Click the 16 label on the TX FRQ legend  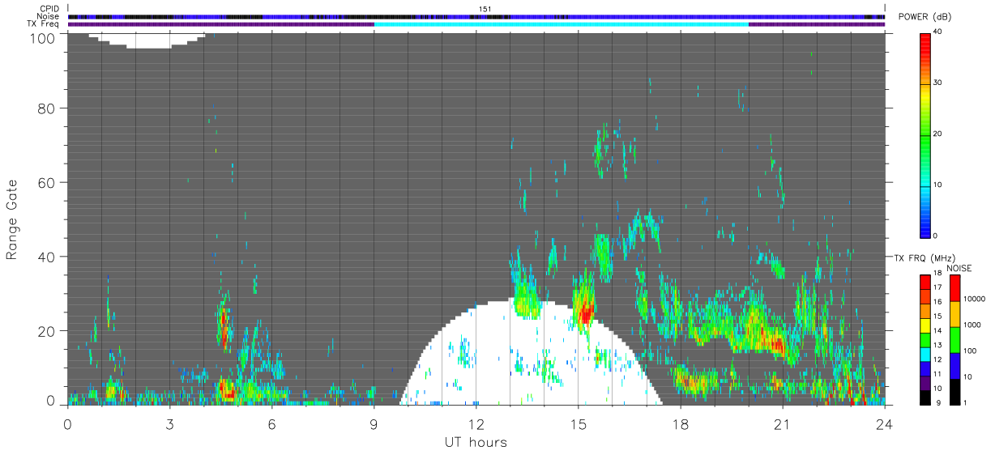[936, 301]
